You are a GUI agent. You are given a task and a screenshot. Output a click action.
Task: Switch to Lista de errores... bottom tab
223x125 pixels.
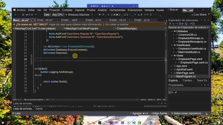tap(23, 109)
